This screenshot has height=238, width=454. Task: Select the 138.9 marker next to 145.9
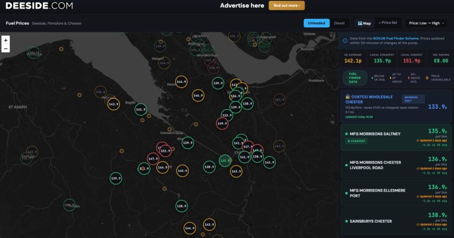click(x=209, y=167)
